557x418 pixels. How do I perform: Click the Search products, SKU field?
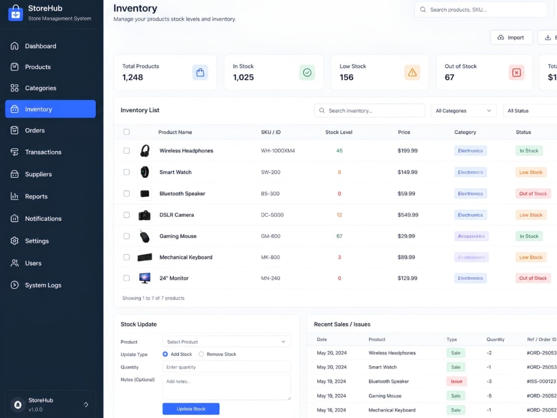[481, 9]
